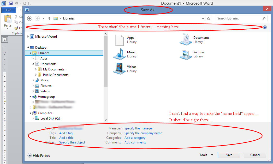Viewport: 273px width, 164px height.
Task: Close the Save As dialog
Action: point(267,9)
